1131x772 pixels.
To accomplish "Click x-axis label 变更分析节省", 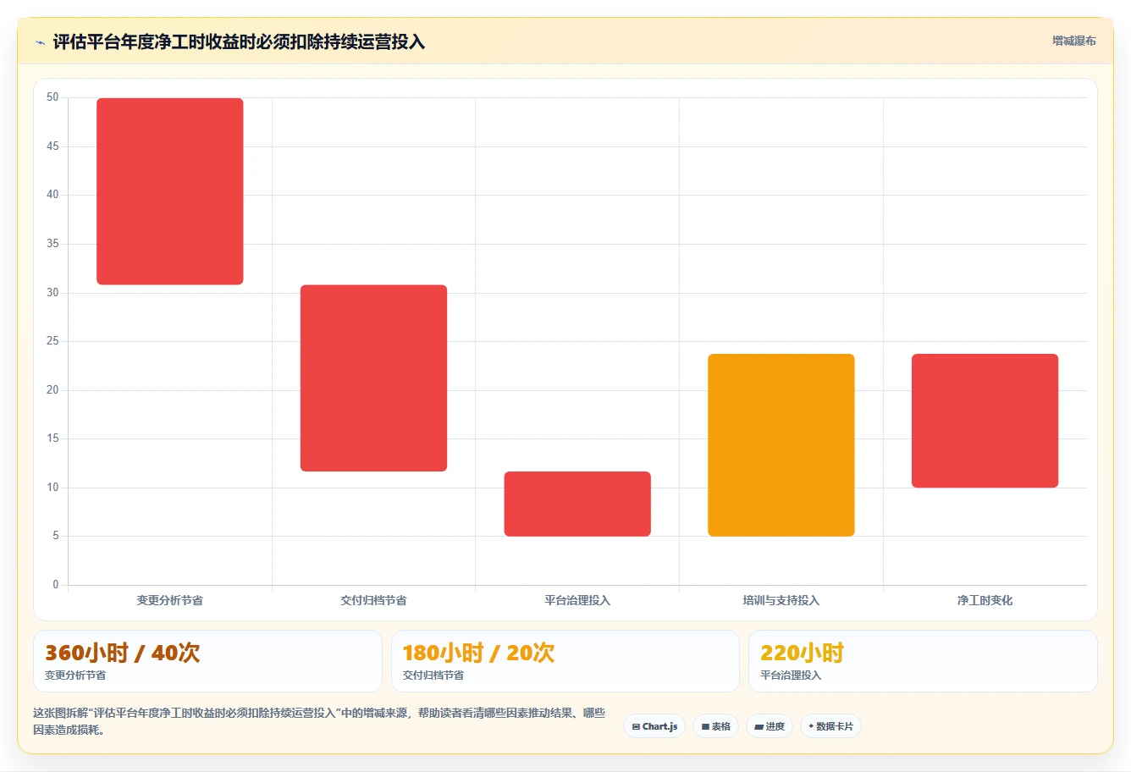I will click(x=170, y=600).
